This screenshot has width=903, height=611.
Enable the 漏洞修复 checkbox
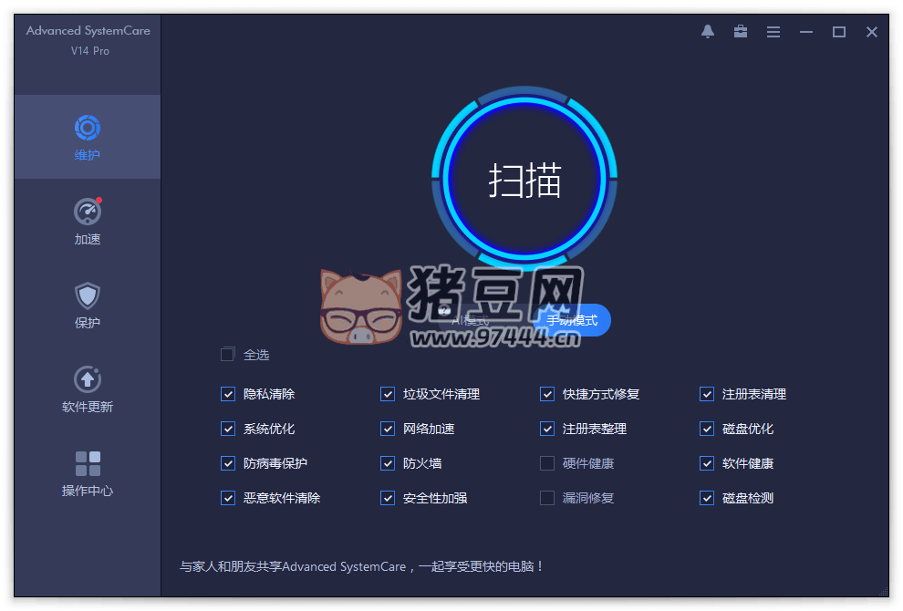point(547,498)
